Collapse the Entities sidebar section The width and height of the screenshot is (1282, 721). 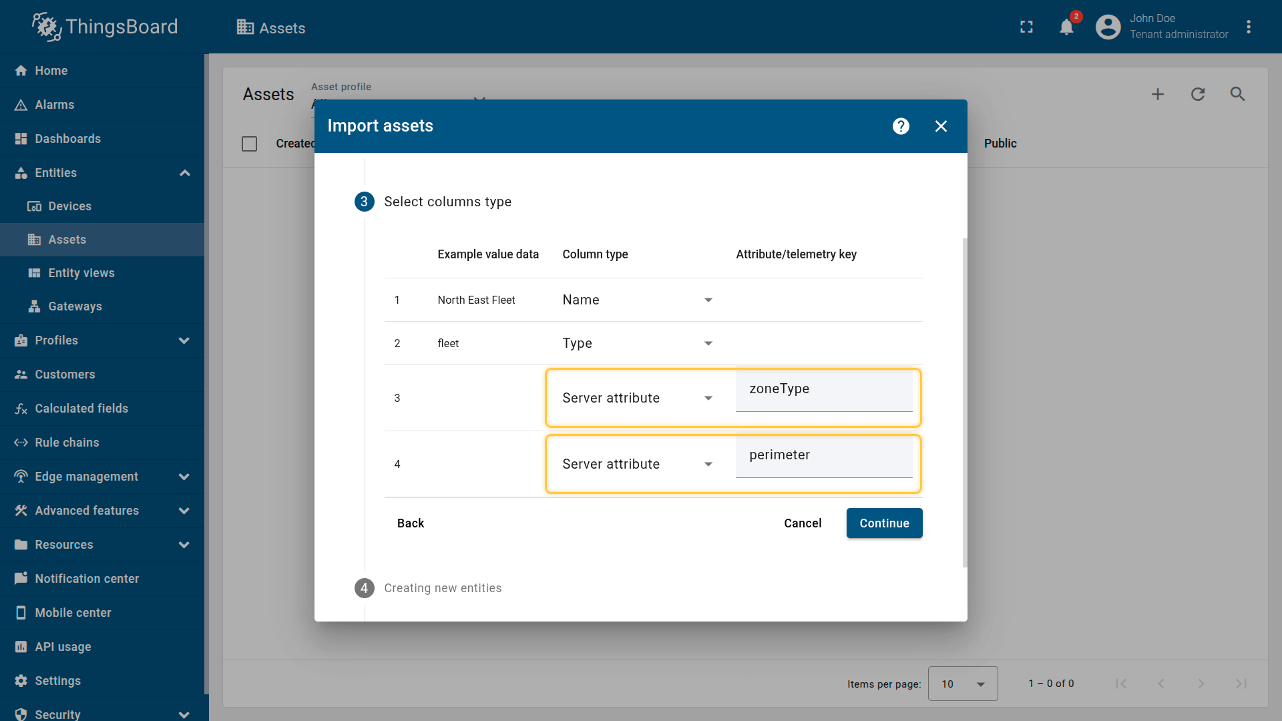[x=184, y=173]
